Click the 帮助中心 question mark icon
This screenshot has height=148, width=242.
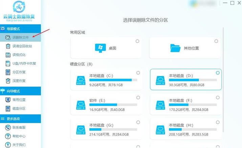(x=8, y=136)
